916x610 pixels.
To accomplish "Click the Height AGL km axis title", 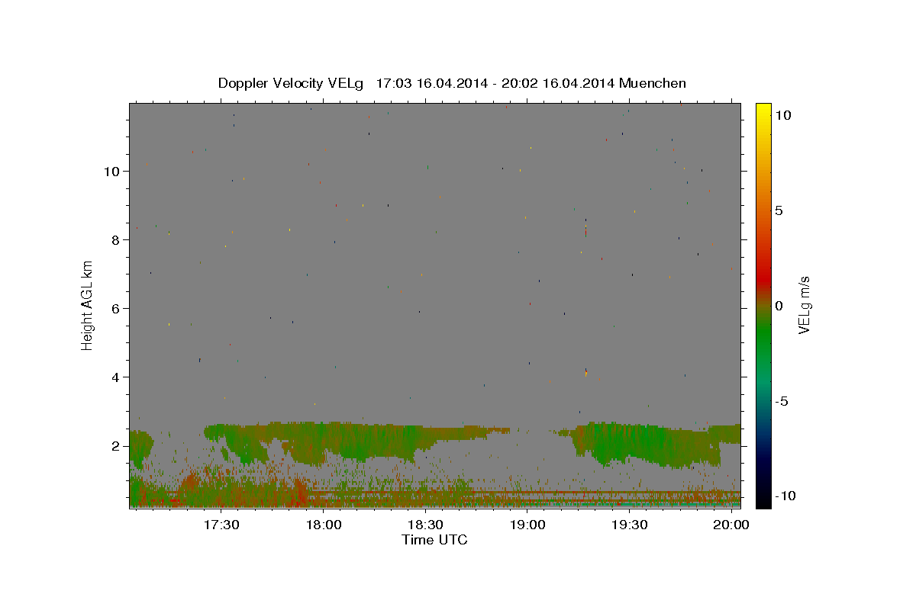I will (x=87, y=304).
